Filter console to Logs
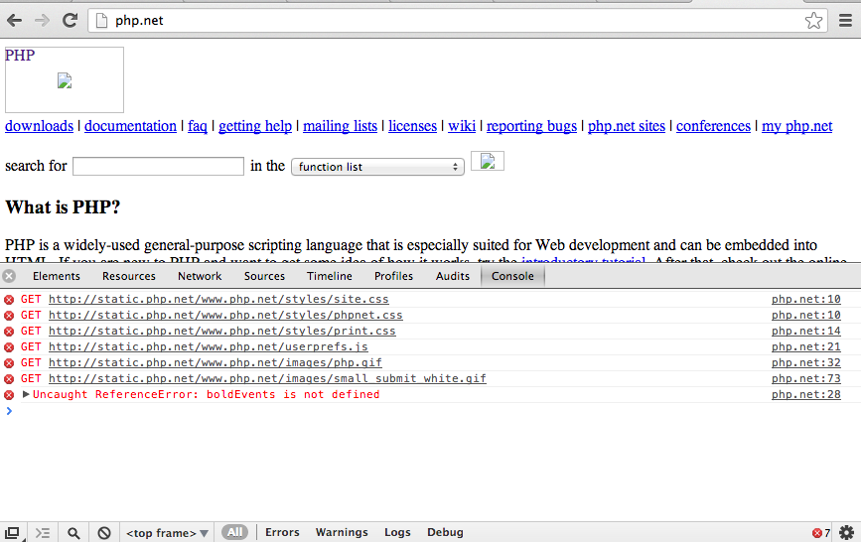Screen dimensions: 861x542 click(x=397, y=532)
